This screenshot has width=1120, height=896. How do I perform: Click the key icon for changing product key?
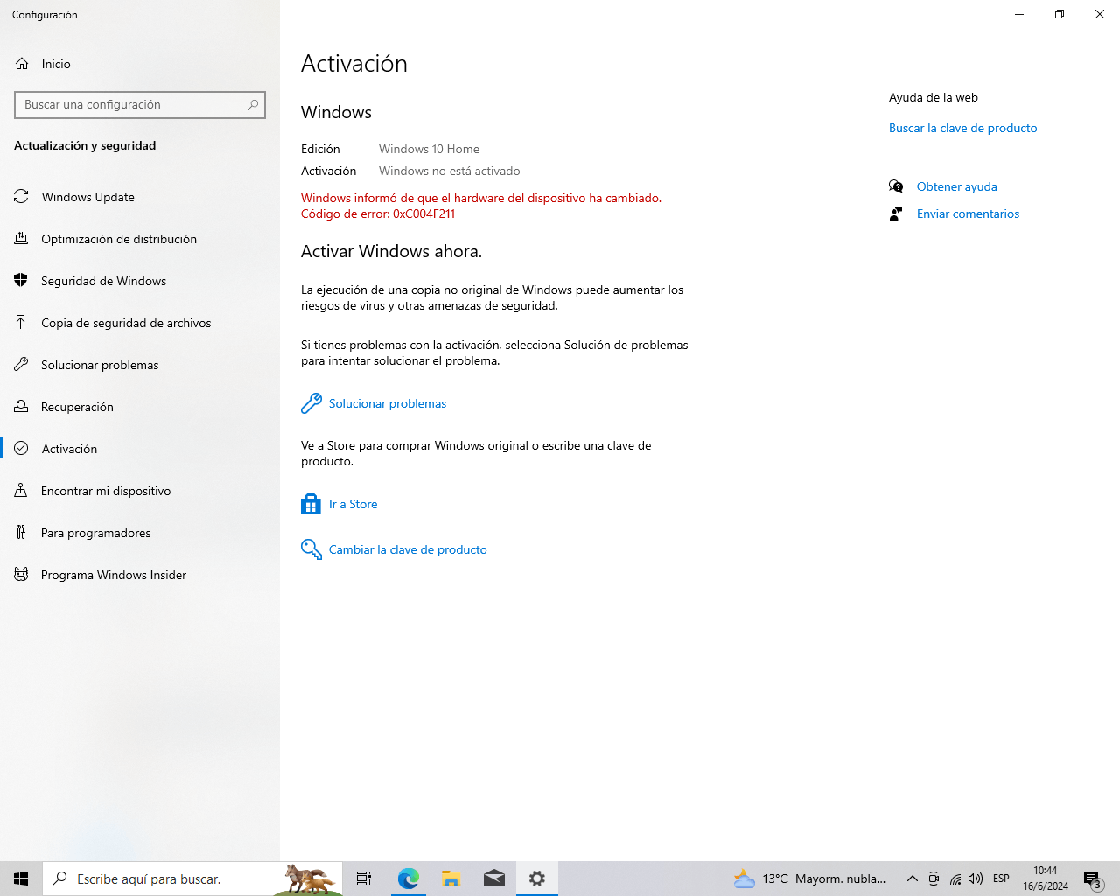click(x=311, y=549)
